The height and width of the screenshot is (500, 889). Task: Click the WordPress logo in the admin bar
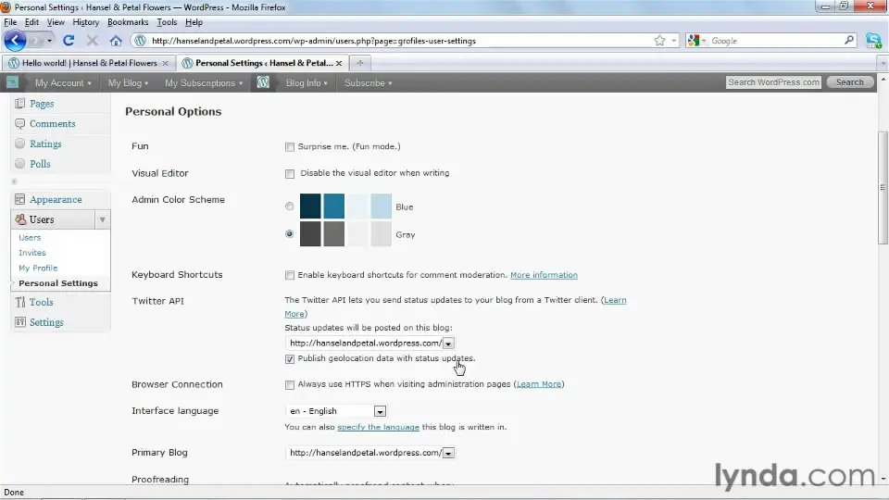[x=263, y=82]
